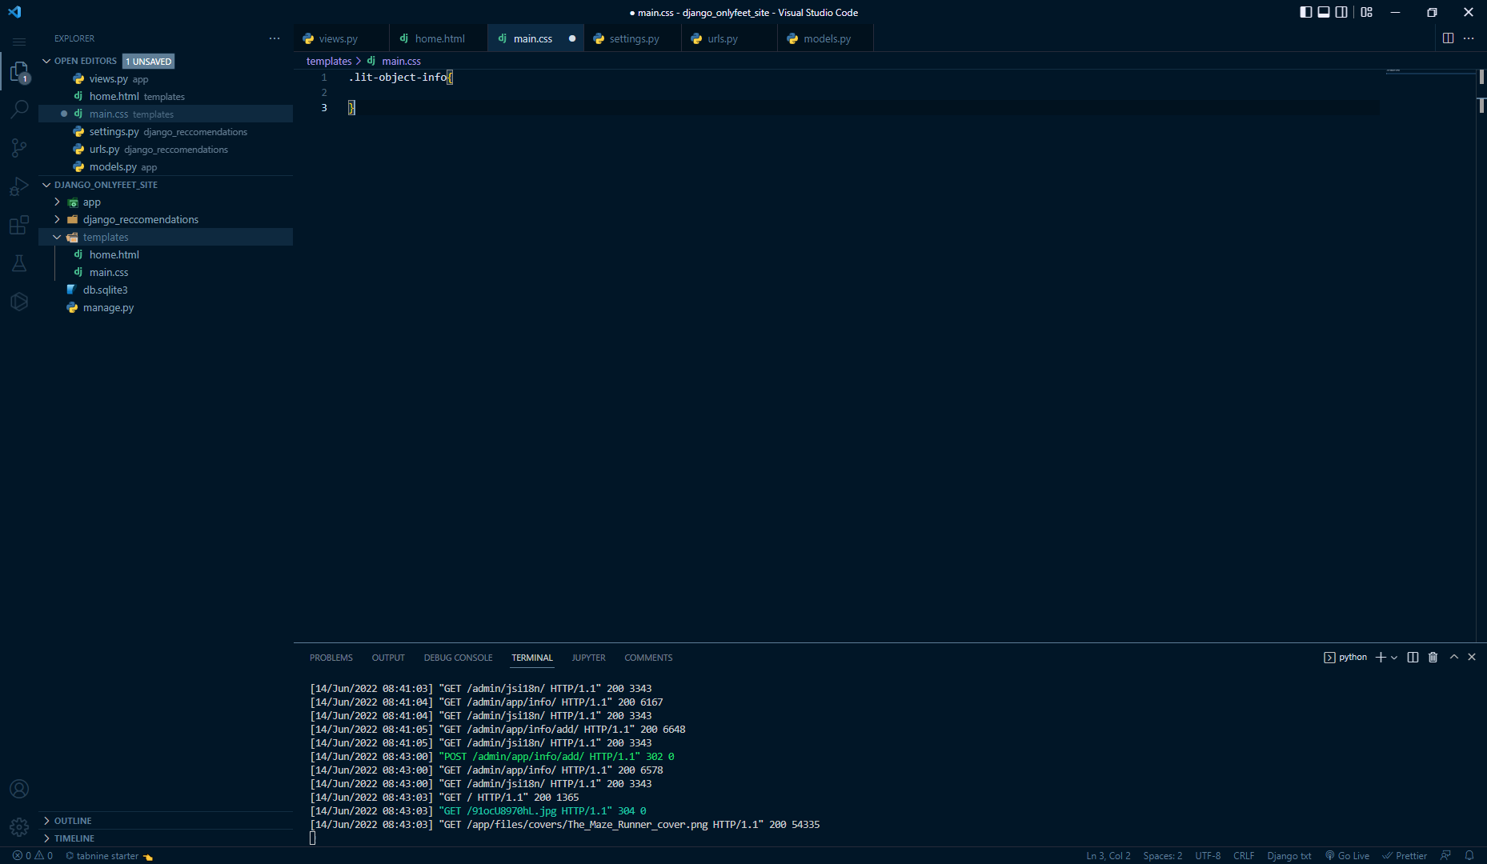Image resolution: width=1487 pixels, height=864 pixels.
Task: Close the terminal panel
Action: point(1472,657)
